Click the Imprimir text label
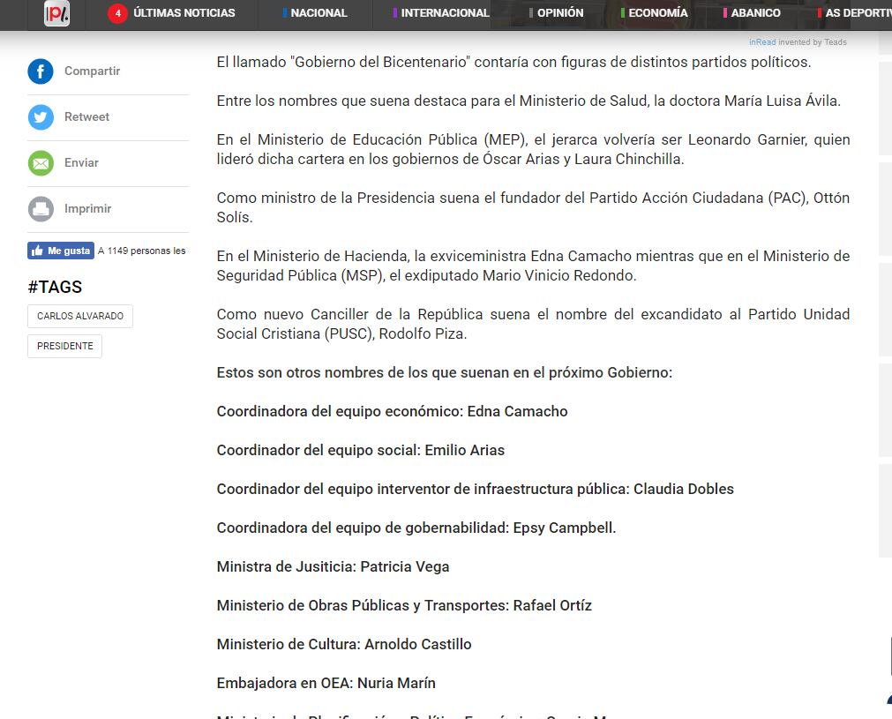 click(87, 209)
